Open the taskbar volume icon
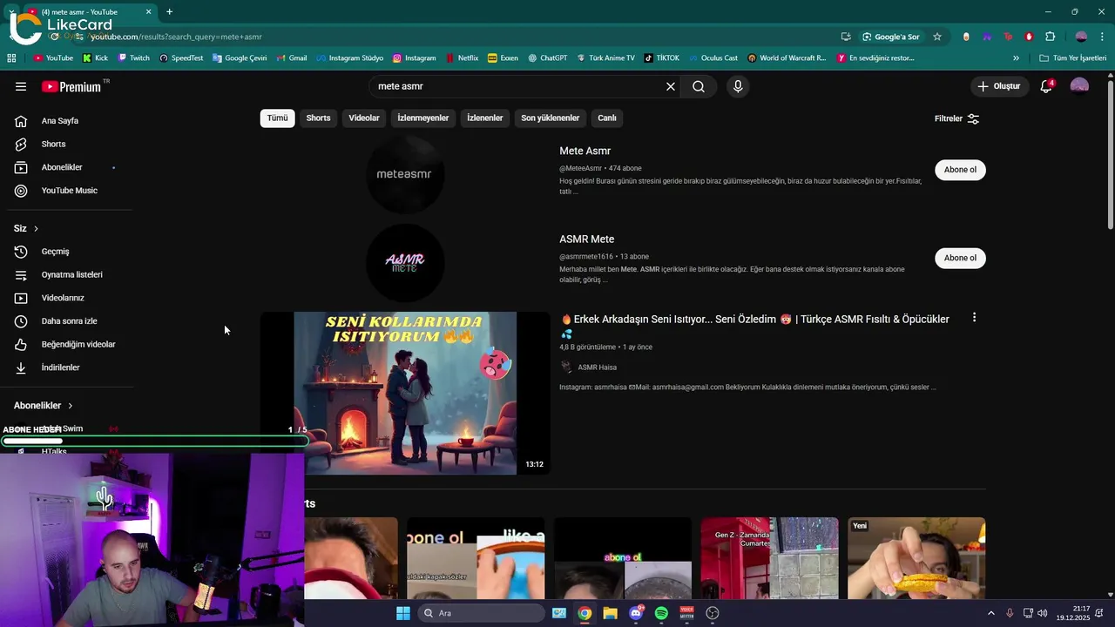Screen dimensions: 1115x627 (x=1043, y=613)
